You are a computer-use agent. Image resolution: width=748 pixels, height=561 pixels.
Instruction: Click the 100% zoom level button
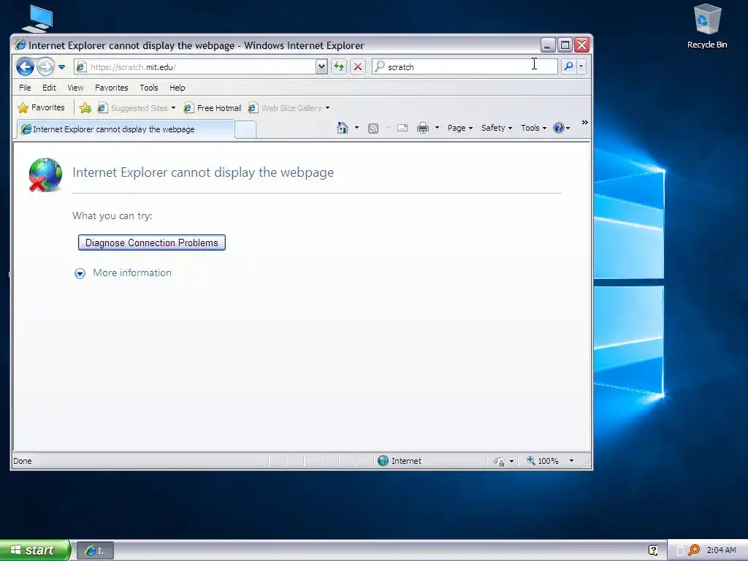543,461
